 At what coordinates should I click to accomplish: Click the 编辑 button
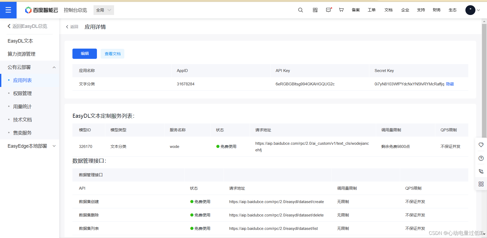point(85,54)
